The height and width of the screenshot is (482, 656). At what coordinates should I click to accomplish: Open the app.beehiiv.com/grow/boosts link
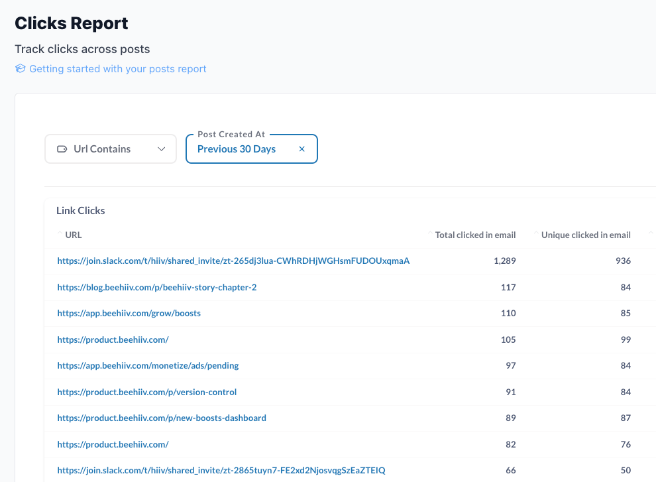click(129, 313)
